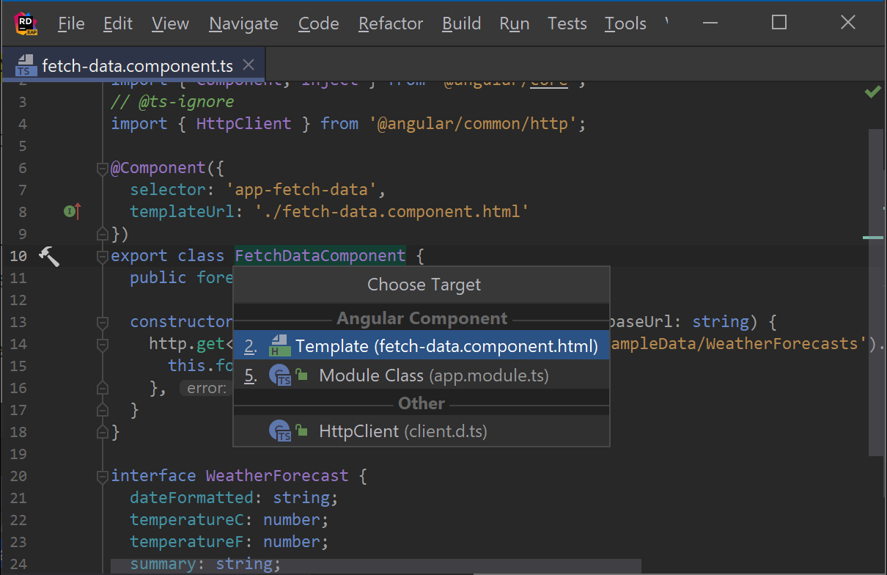Open the Refactor menu
Screen dimensions: 887x575
(390, 23)
